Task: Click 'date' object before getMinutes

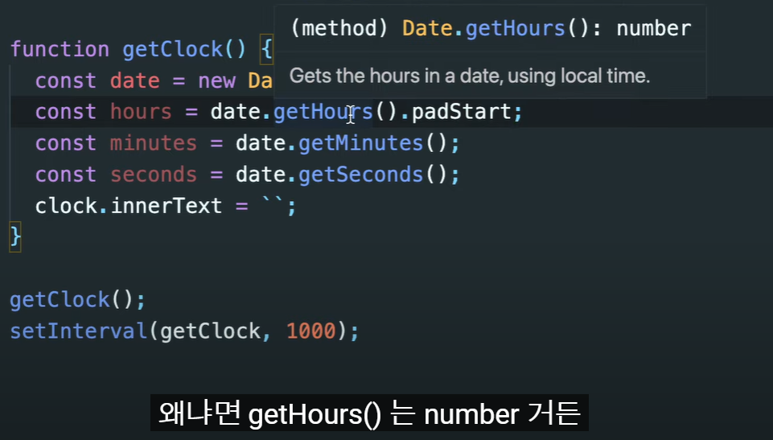Action: point(261,143)
